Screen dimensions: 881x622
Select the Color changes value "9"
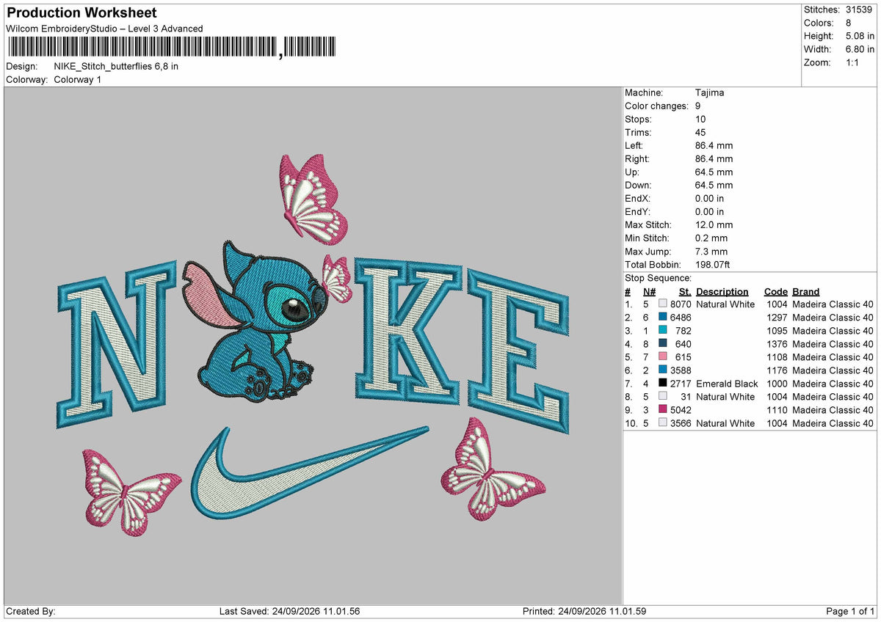pyautogui.click(x=698, y=106)
